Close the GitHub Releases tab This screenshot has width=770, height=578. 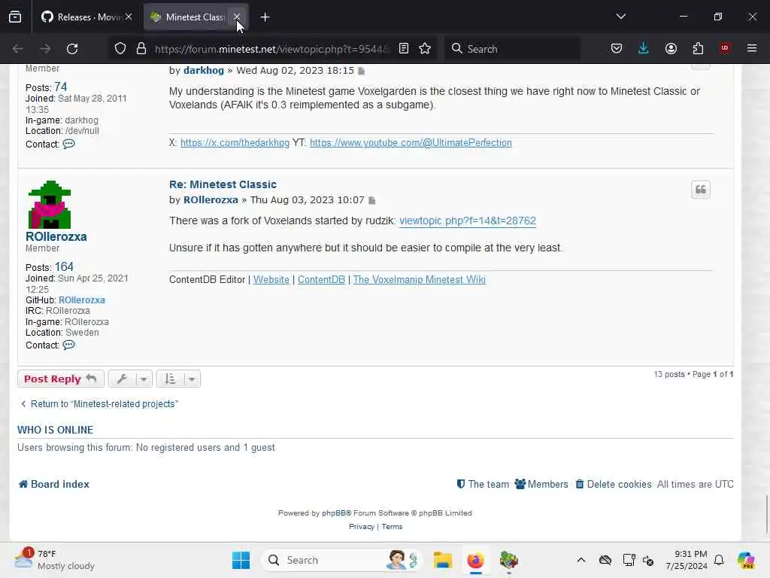[129, 17]
